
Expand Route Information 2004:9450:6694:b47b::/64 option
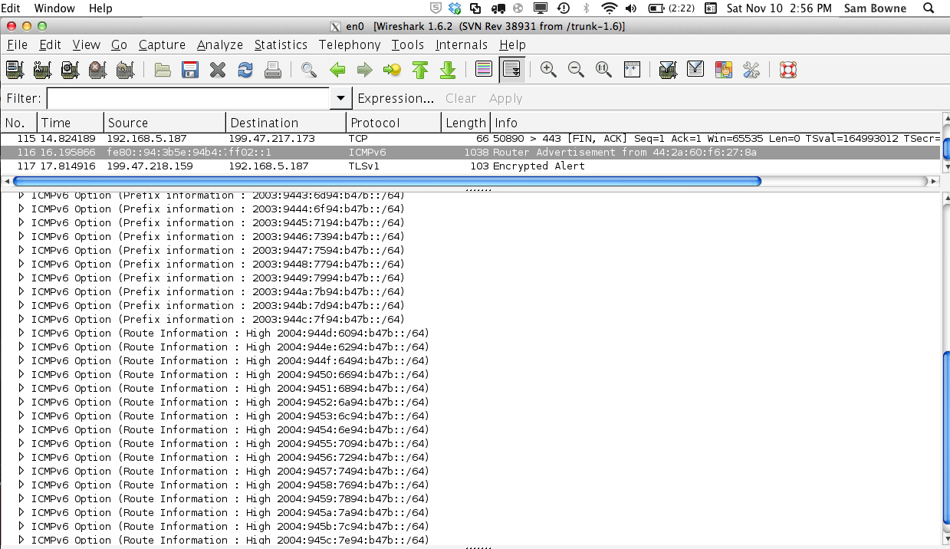[x=22, y=374]
